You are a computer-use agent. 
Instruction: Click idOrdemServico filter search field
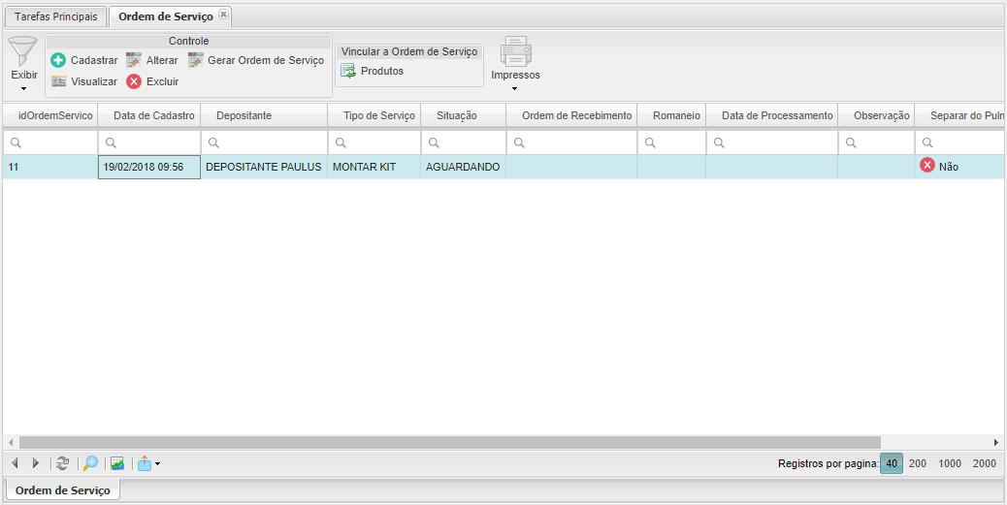pyautogui.click(x=50, y=143)
